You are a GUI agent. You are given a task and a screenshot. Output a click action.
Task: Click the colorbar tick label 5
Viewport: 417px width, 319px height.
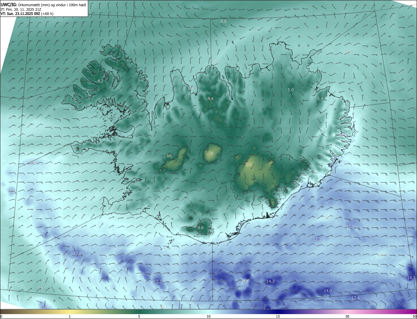click(x=139, y=316)
